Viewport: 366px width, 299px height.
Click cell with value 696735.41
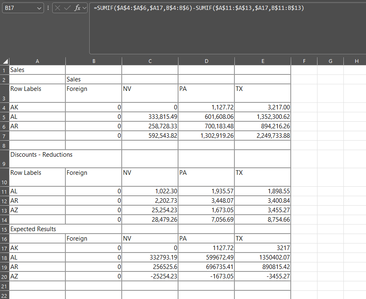[x=206, y=267]
